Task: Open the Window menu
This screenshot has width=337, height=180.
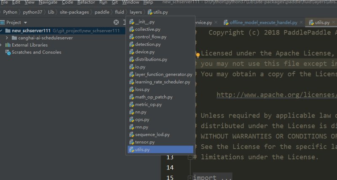Action: (131, 3)
